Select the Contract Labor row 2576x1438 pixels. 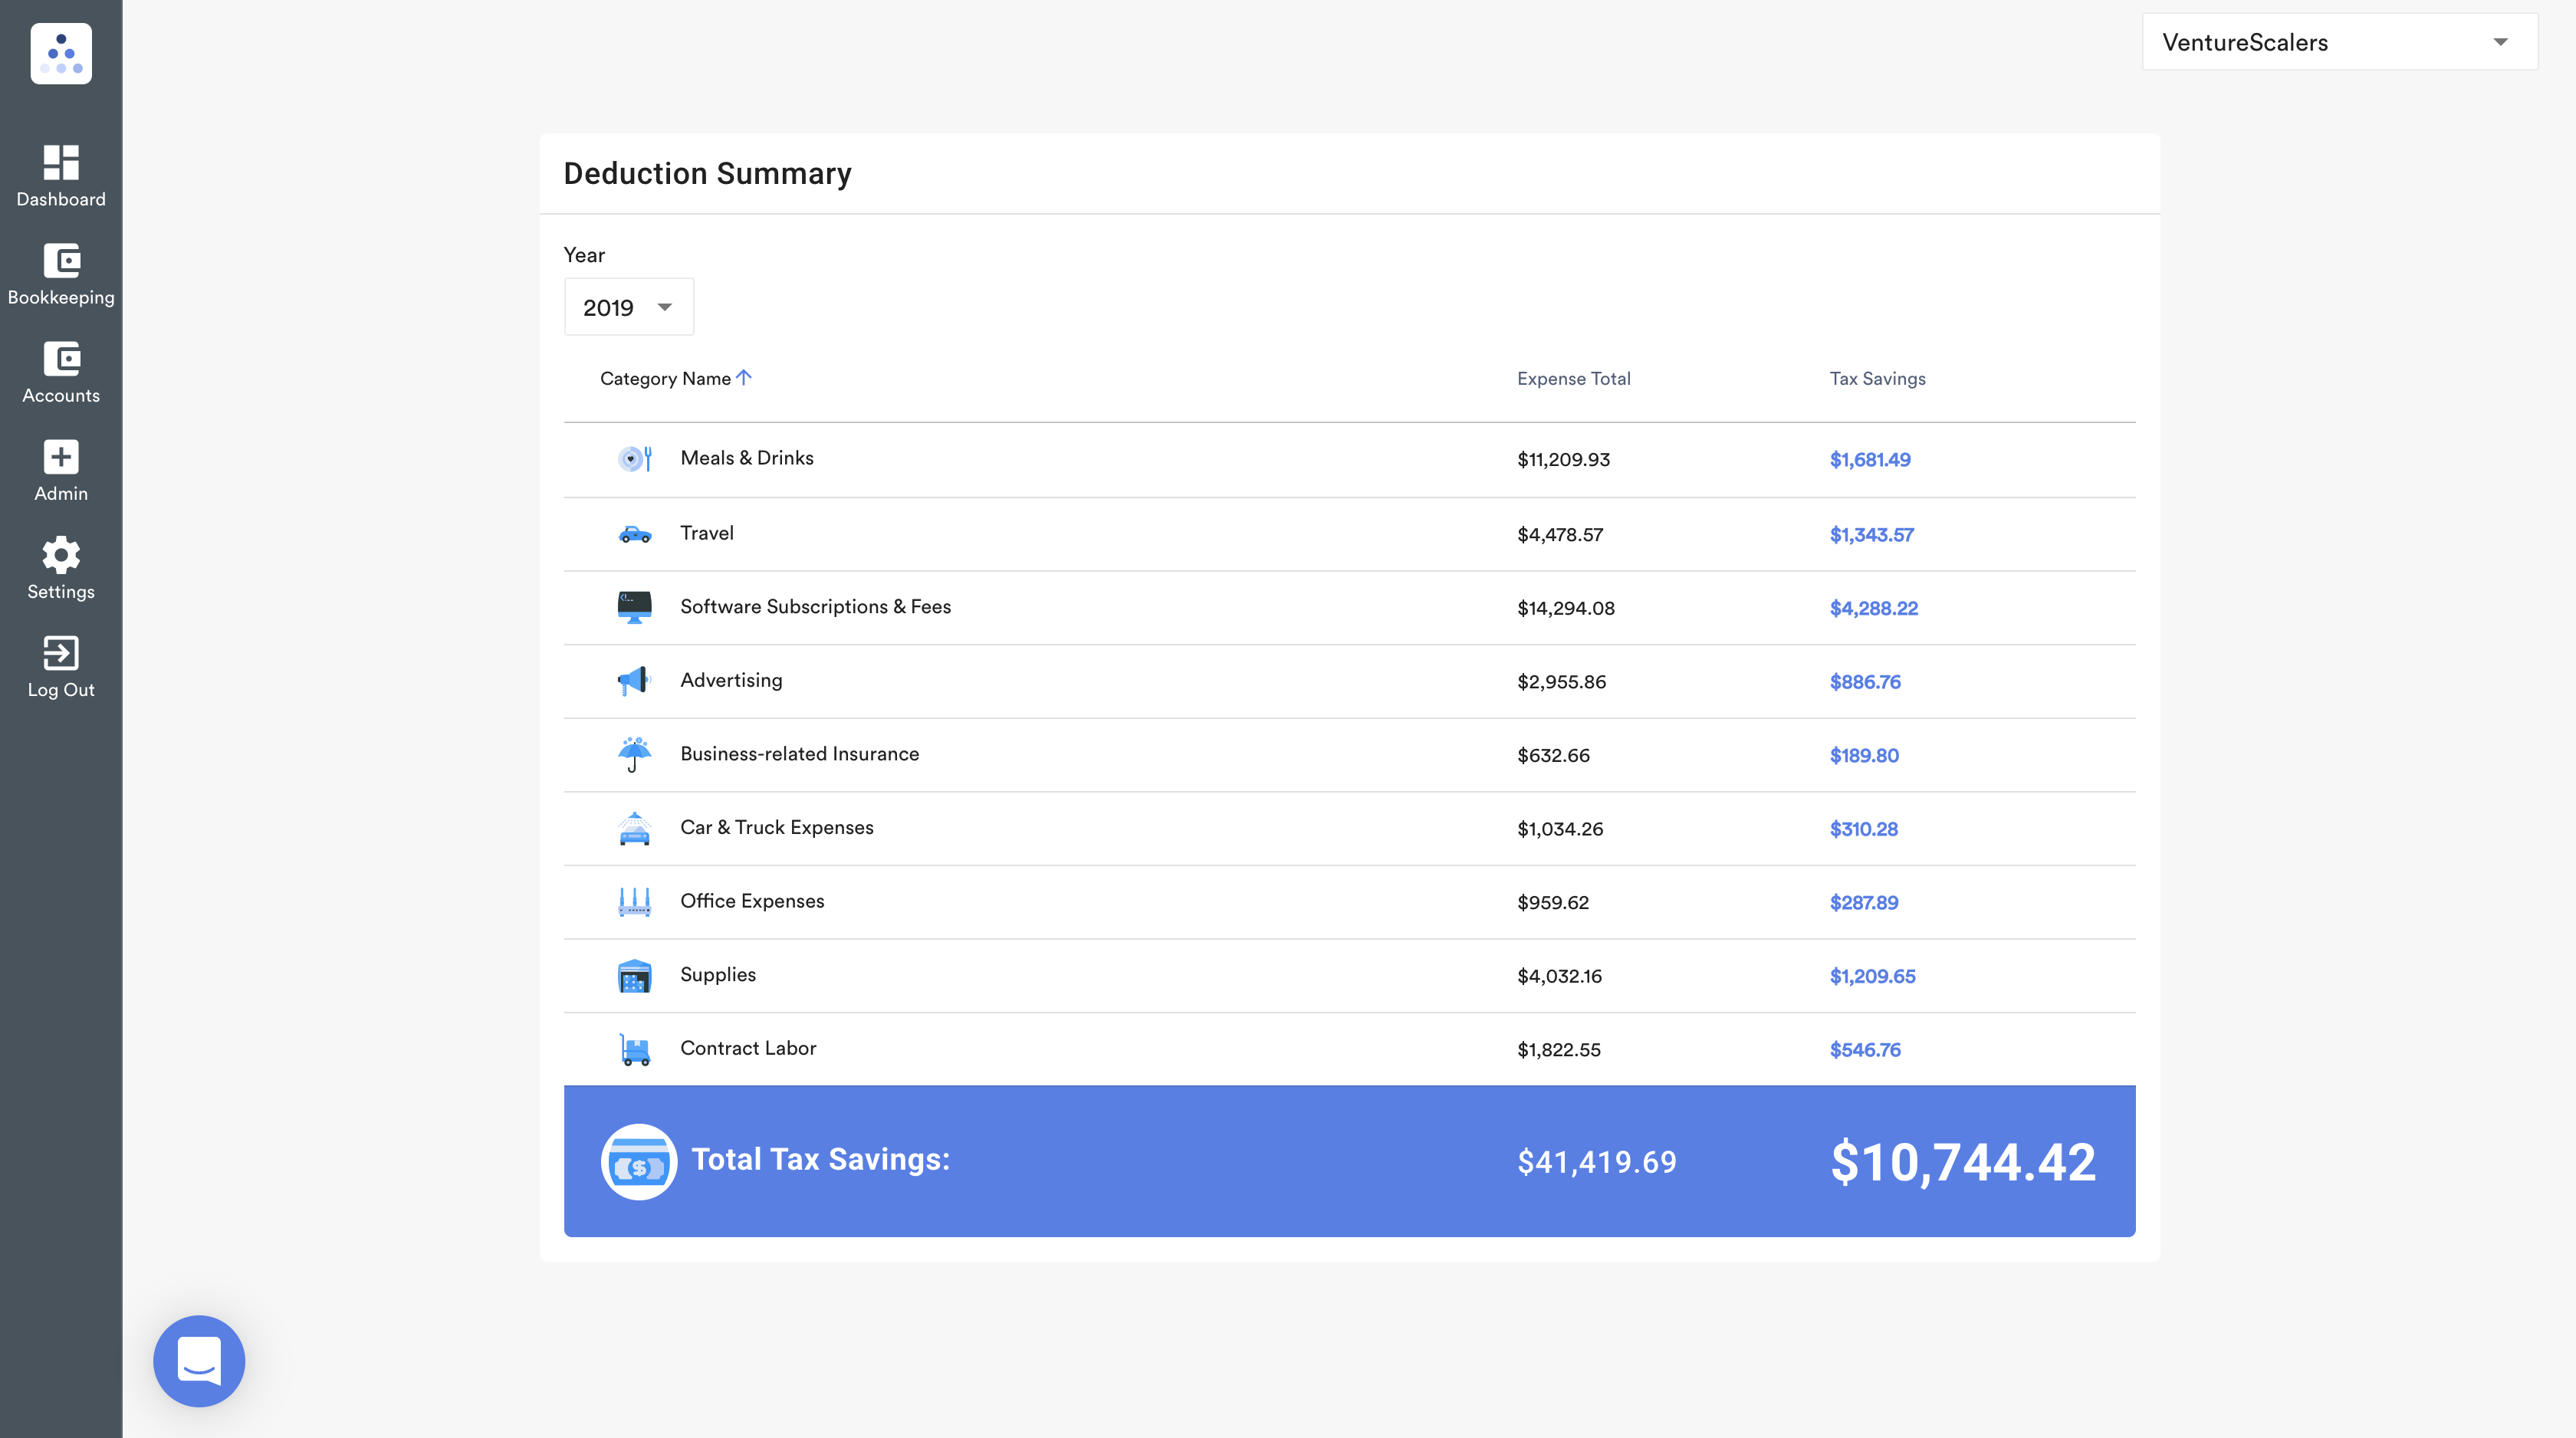(x=1349, y=1049)
